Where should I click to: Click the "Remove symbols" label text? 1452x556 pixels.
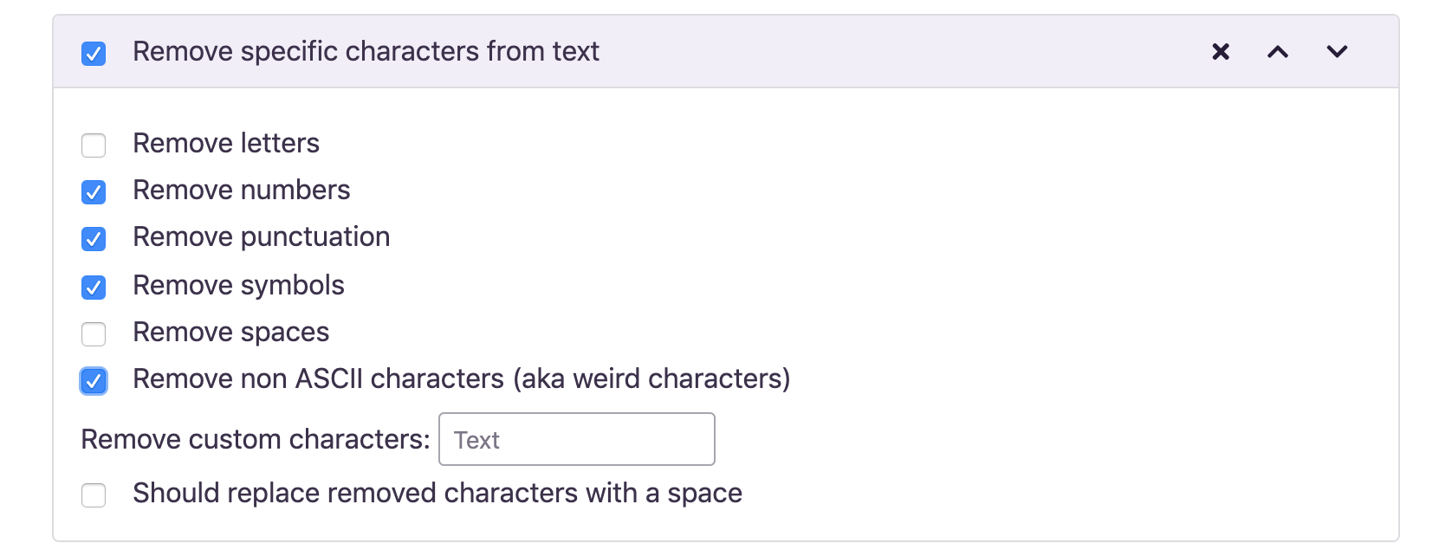[x=239, y=285]
